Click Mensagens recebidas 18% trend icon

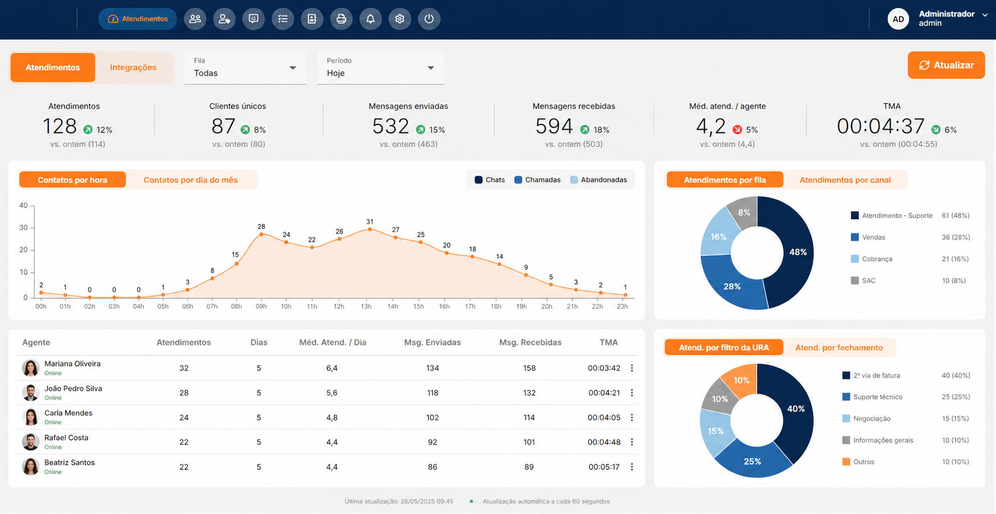click(585, 129)
